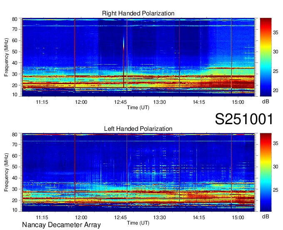Click the Frequency (MHz) axis label of top plot
This screenshot has width=283, height=230.
(7, 57)
